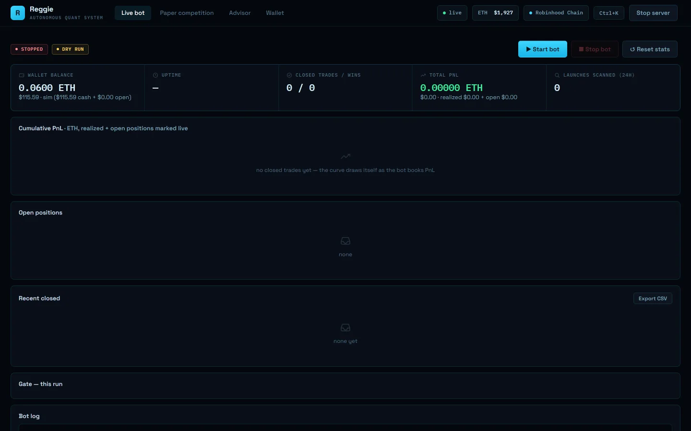
Task: Click the ETH $1,927 price pill
Action: click(495, 13)
